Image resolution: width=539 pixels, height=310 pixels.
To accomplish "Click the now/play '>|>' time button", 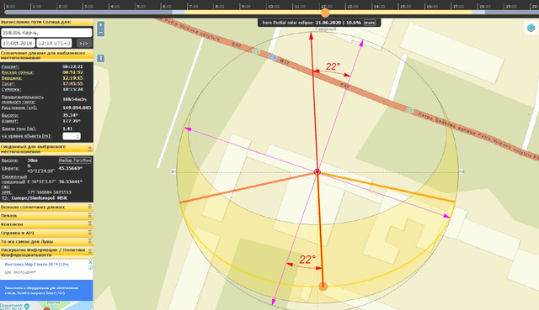I will (x=84, y=43).
